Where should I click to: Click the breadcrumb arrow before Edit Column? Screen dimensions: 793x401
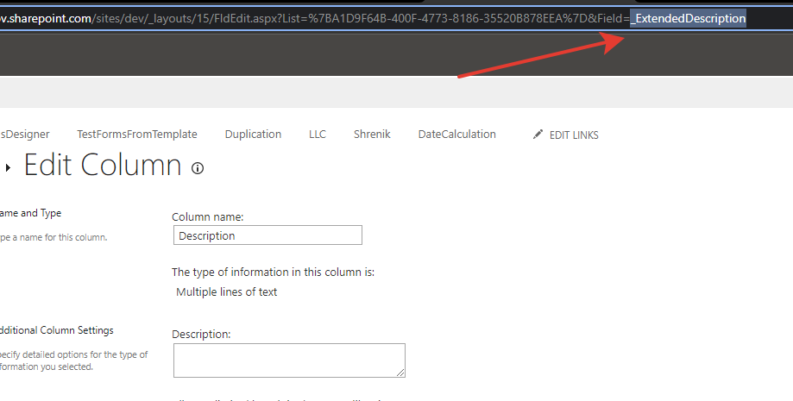pos(9,168)
